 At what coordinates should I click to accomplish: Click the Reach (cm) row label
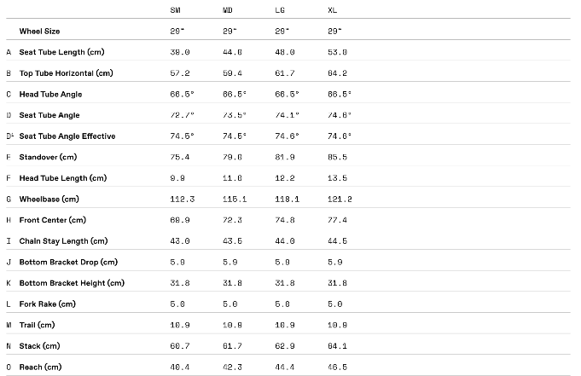coord(41,367)
